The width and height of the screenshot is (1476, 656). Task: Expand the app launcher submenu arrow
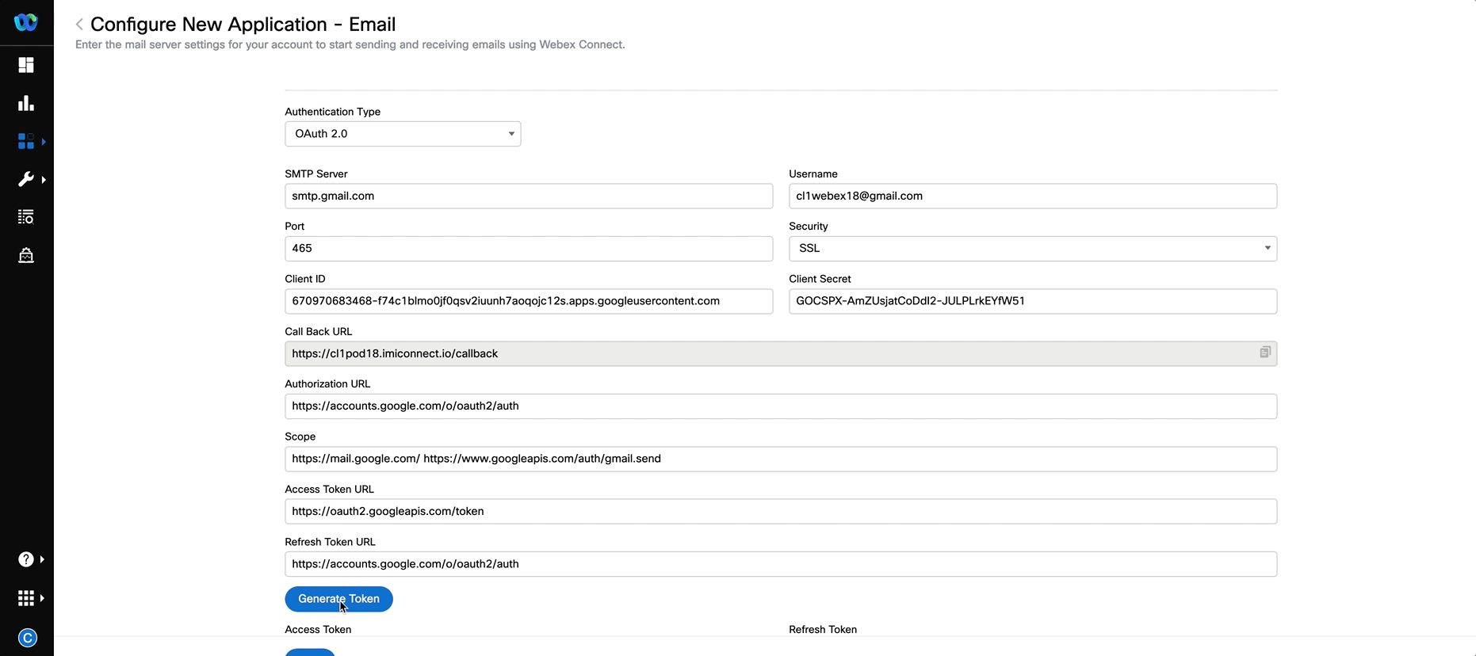coord(42,597)
